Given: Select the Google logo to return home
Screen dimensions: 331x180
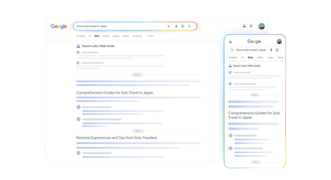Looking at the screenshot, I should tap(58, 26).
